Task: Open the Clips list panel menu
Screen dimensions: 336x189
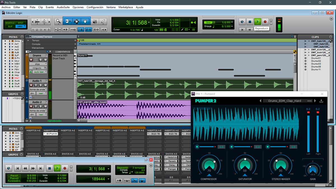Action: (x=330, y=37)
